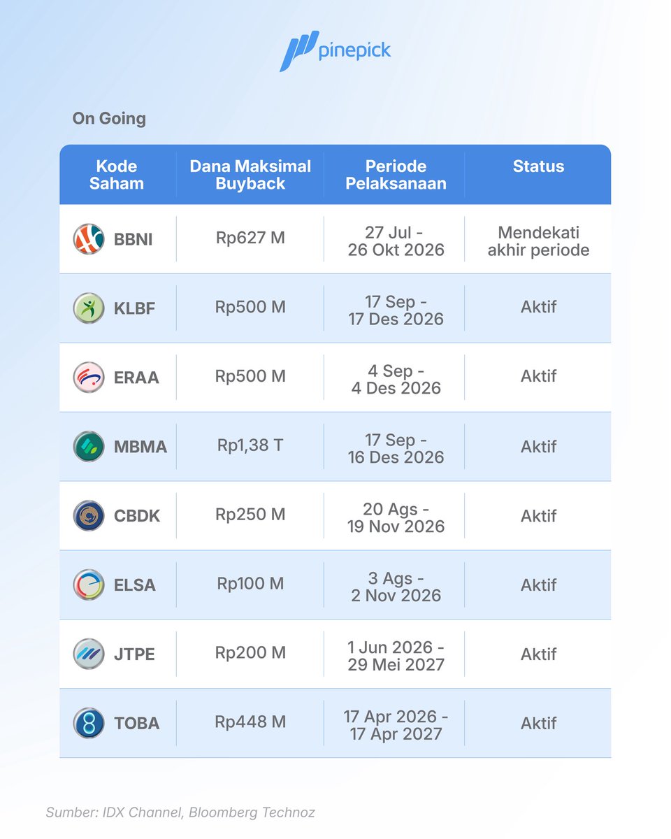Screen dimensions: 671x839
Task: Select the ELSA stock code text
Action: click(x=135, y=586)
